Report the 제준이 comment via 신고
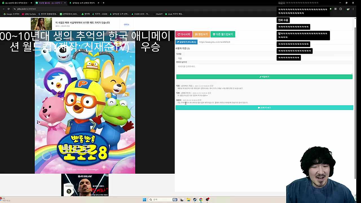The width and height of the screenshot is (361, 203). [200, 100]
